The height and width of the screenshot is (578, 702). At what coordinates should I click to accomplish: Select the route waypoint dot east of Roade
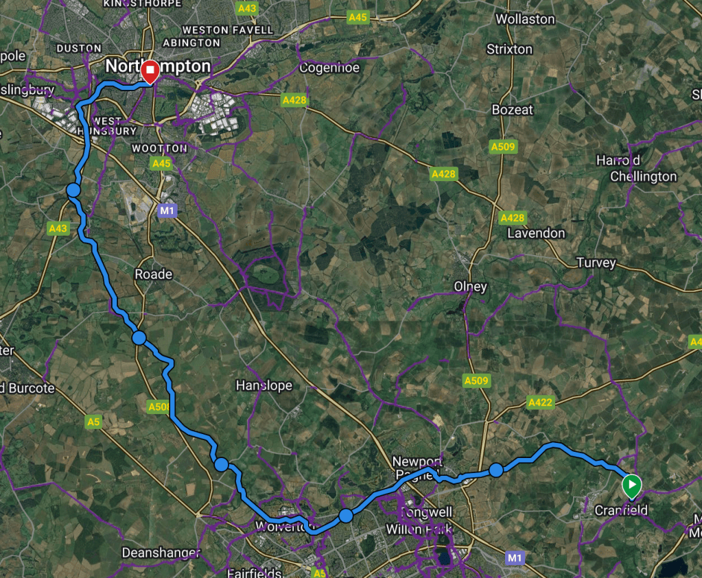[x=139, y=338]
